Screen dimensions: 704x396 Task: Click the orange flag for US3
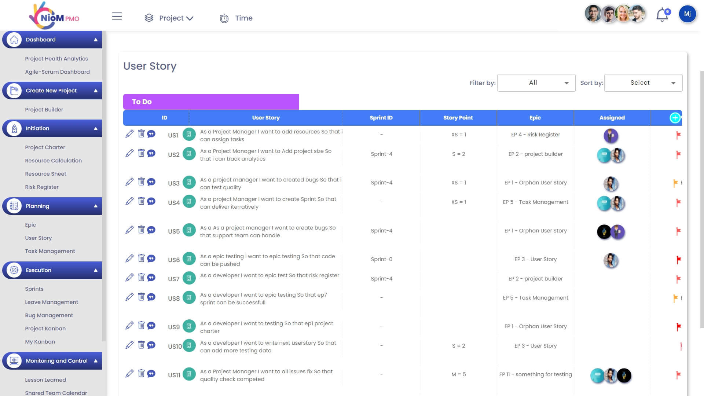[675, 183]
